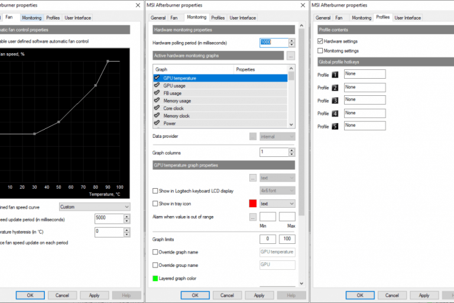Viewport: 454px width, 303px height.
Task: Click the Properties column header in graph list
Action: tap(261, 69)
